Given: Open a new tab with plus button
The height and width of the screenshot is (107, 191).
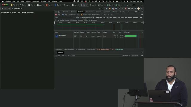Looking at the screenshot, I should coord(134,5).
